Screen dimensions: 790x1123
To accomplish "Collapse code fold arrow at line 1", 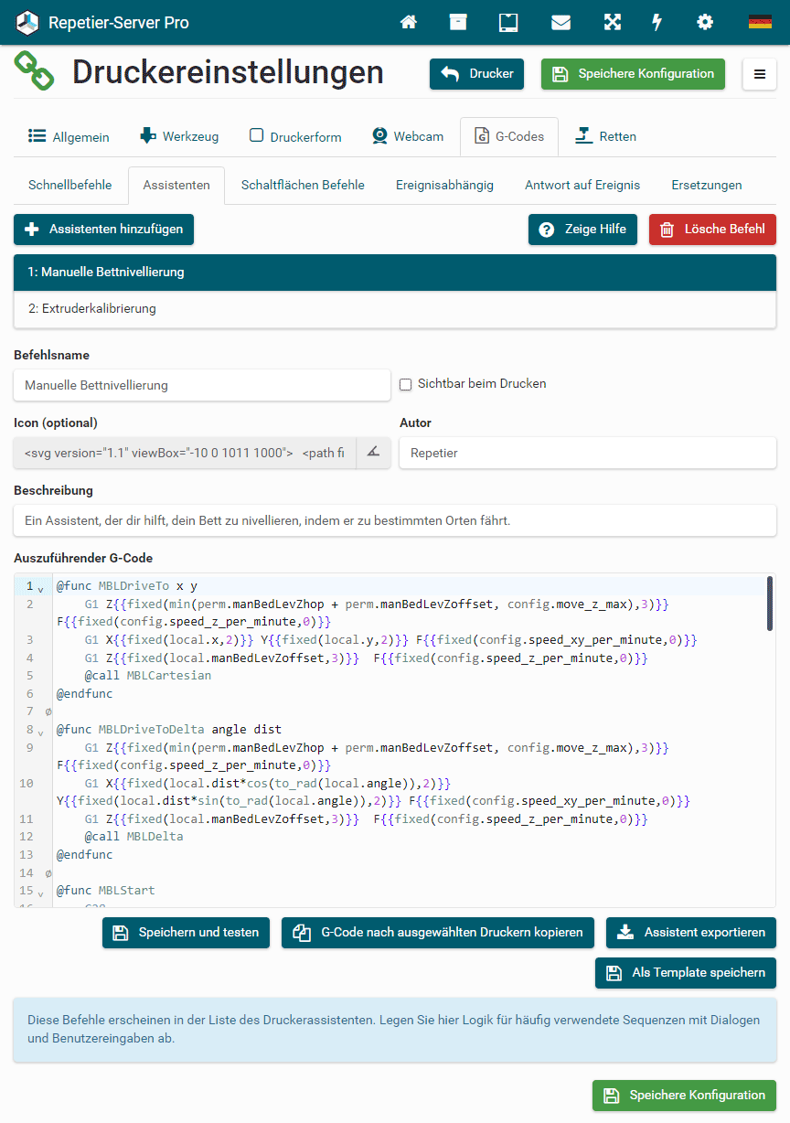I will click(x=41, y=588).
